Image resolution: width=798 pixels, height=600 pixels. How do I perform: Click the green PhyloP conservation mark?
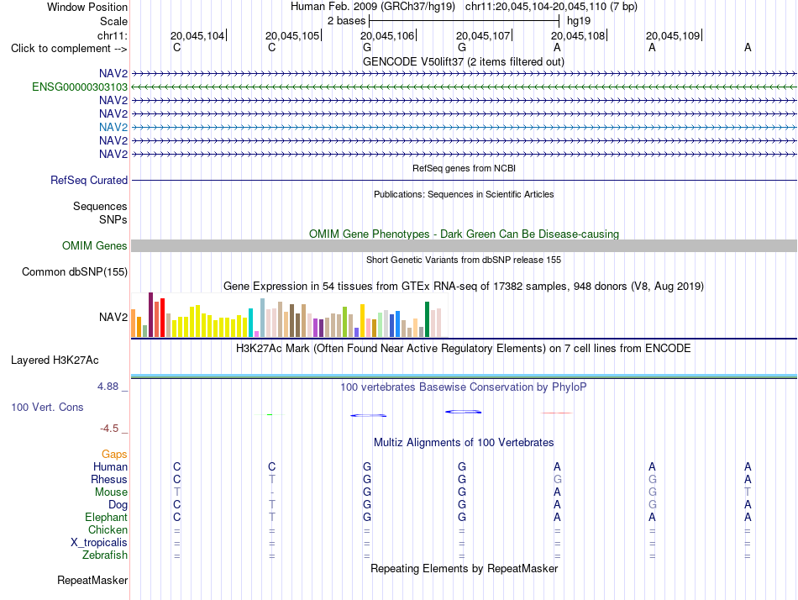(270, 414)
